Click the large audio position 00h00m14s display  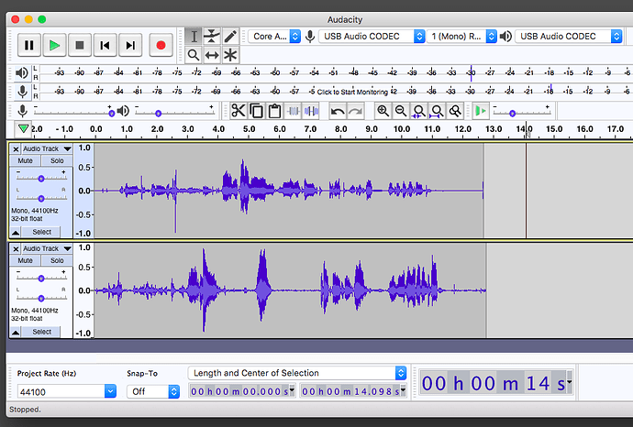pos(496,383)
